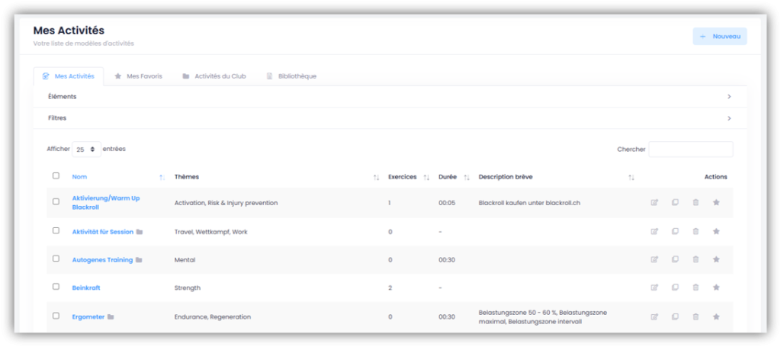Check the Aktivität für Session row checkbox
Viewport: 781px width, 347px height.
pos(56,230)
